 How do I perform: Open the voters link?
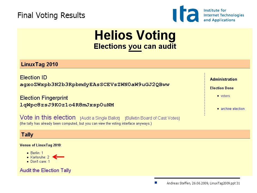click(225, 96)
